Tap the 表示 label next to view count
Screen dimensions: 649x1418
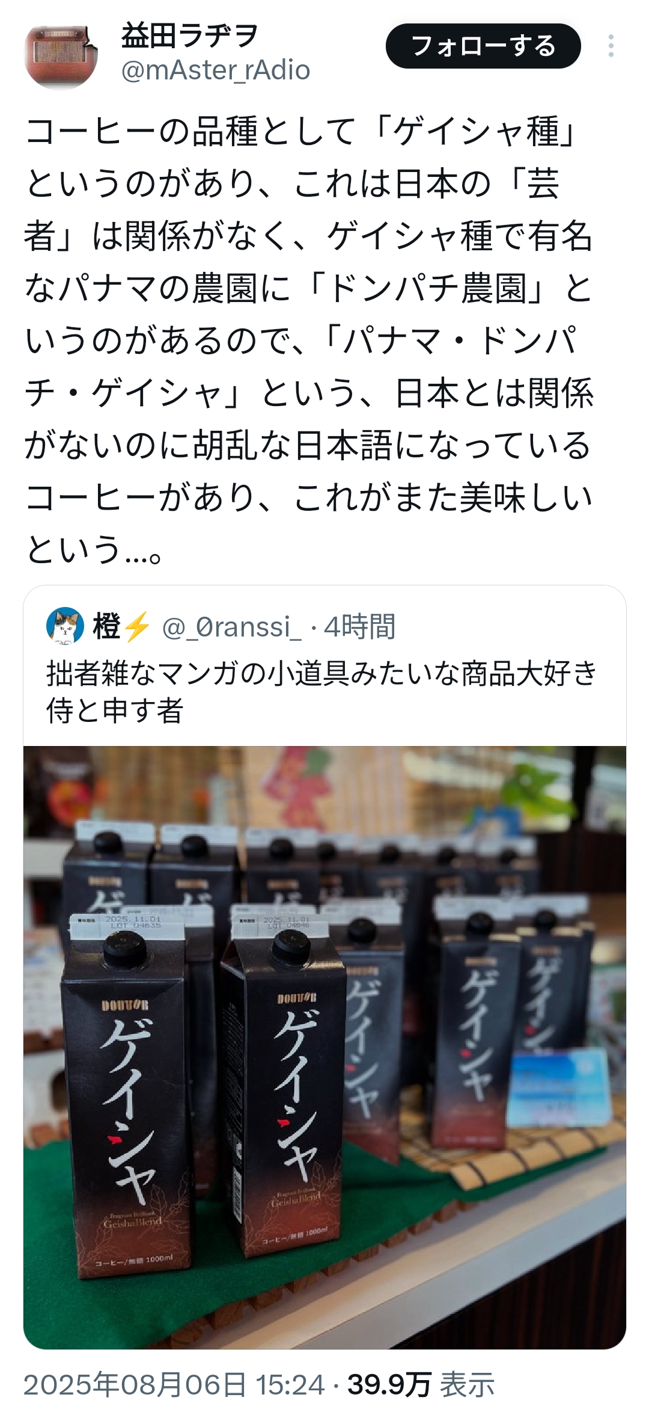pyautogui.click(x=468, y=1385)
